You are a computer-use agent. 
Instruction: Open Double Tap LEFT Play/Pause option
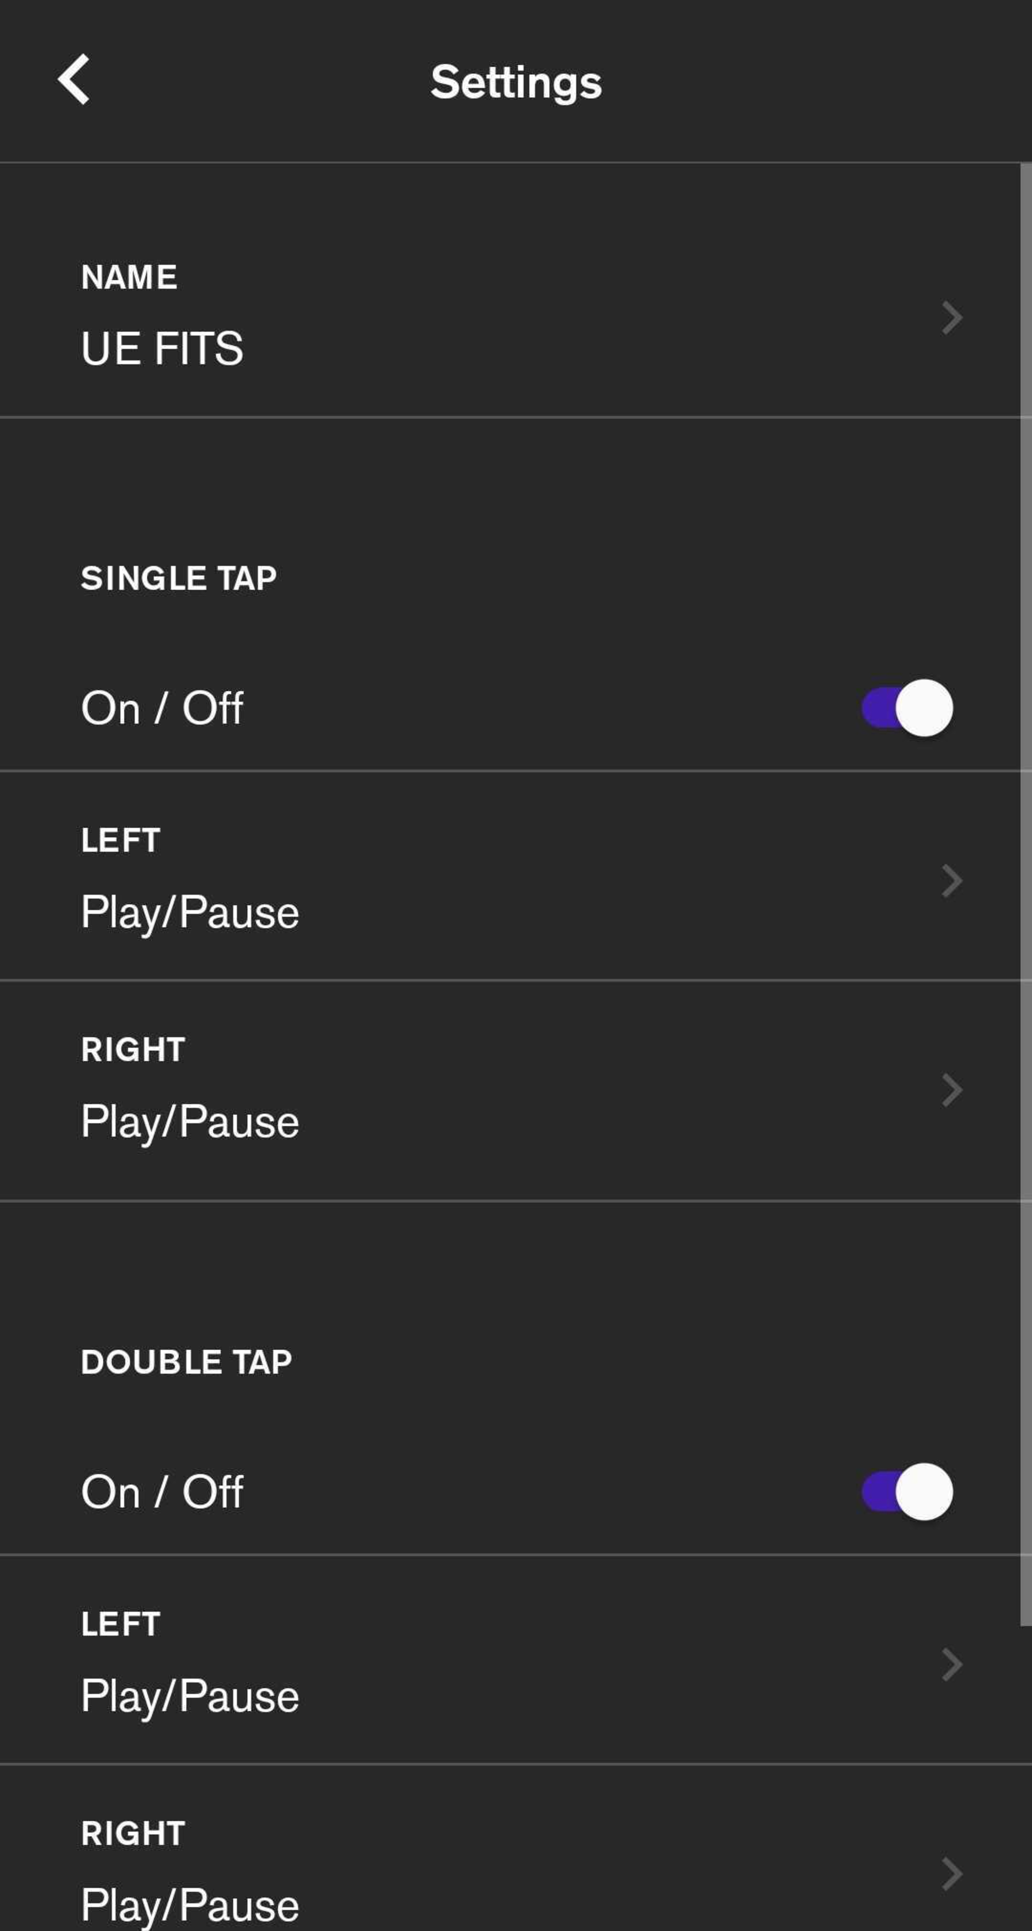[190, 1696]
